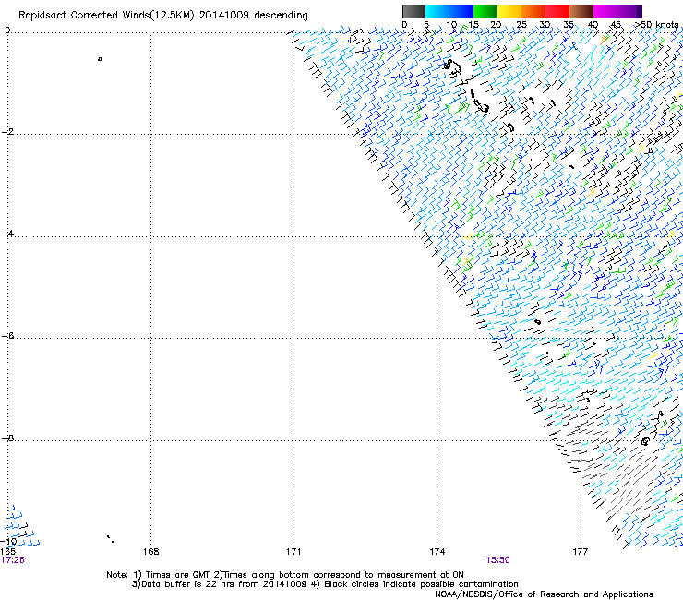
Task: Click the '>50 knots' legend label
Action: coord(656,24)
